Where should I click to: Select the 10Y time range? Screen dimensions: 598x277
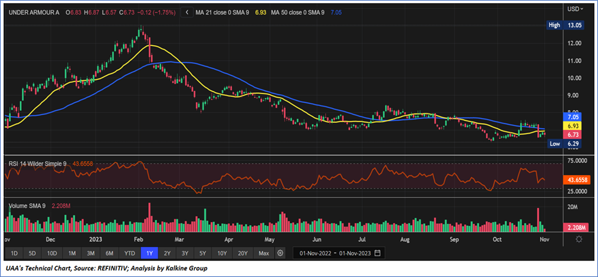point(222,253)
